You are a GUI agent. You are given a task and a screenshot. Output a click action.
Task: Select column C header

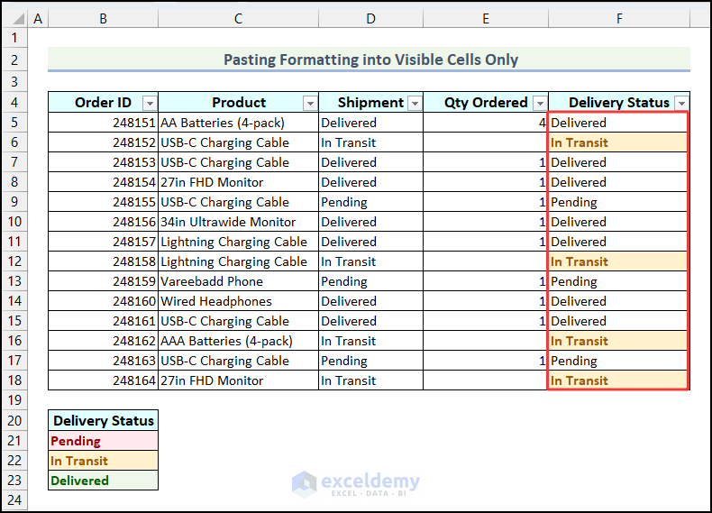[238, 18]
